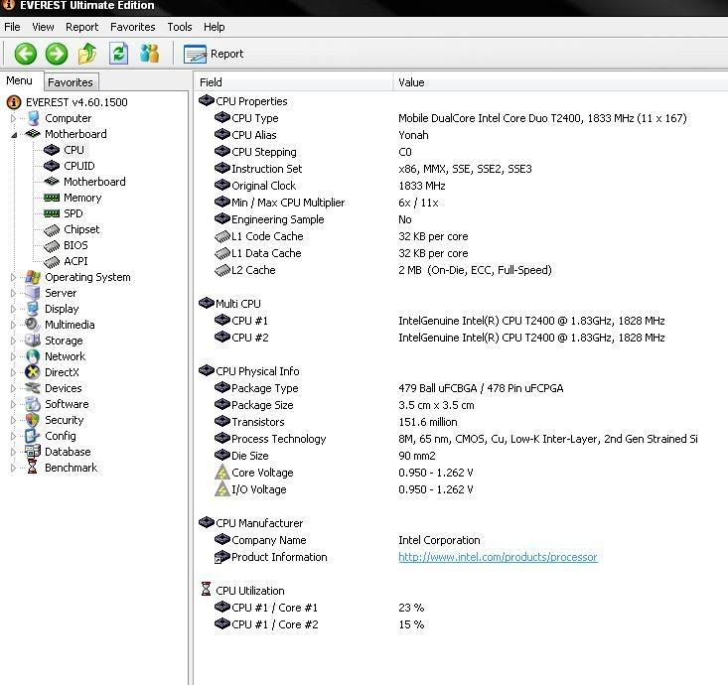Expand the Software tree node
The image size is (728, 685).
[14, 404]
